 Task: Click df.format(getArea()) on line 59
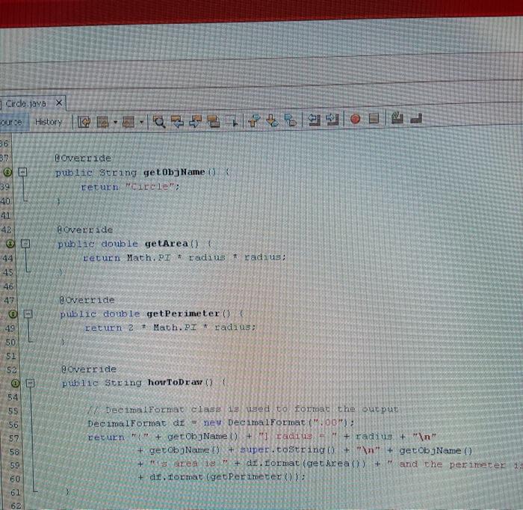click(306, 464)
